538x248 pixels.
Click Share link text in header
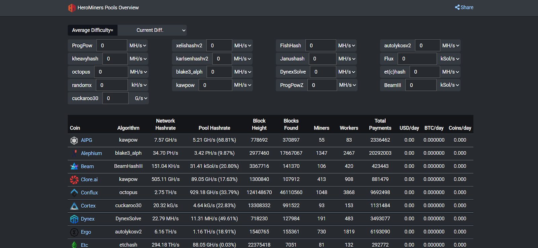pos(467,7)
